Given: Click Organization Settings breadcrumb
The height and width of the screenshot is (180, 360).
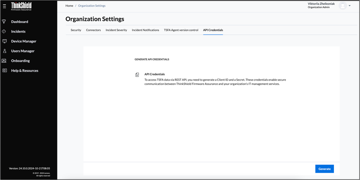Looking at the screenshot, I should tap(92, 6).
